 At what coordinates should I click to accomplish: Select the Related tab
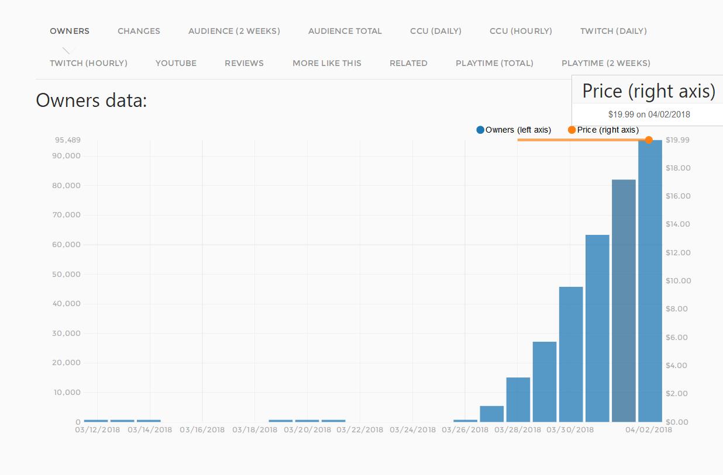408,63
